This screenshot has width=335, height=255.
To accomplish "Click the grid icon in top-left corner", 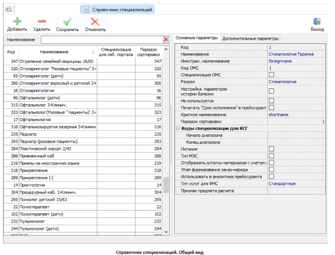I will tap(8, 9).
